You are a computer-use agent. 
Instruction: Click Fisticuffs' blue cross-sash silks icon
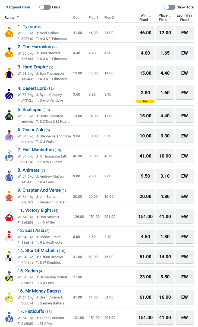click(9, 317)
